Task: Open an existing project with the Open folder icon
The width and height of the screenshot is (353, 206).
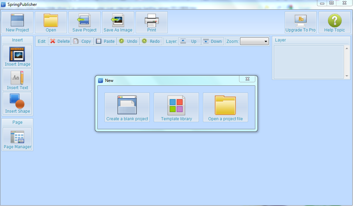Action: [x=51, y=22]
